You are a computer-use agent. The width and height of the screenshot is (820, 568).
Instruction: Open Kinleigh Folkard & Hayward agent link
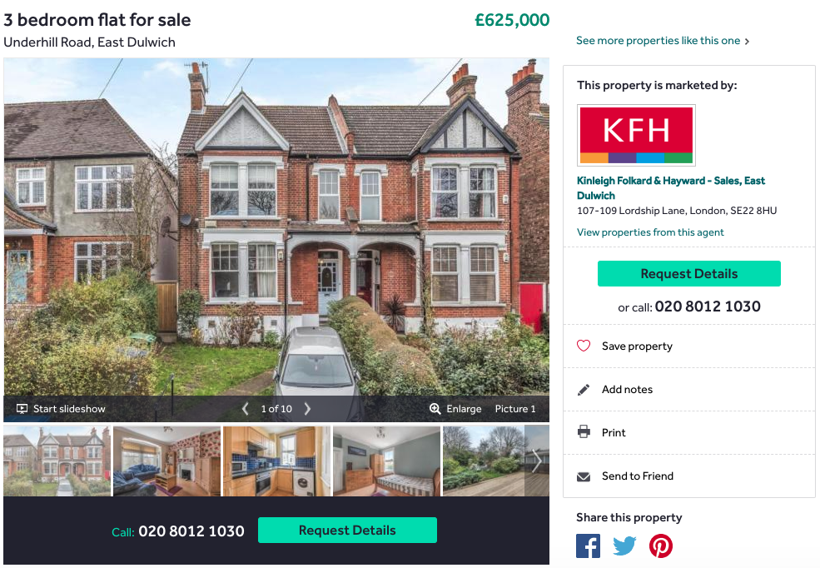tap(670, 187)
